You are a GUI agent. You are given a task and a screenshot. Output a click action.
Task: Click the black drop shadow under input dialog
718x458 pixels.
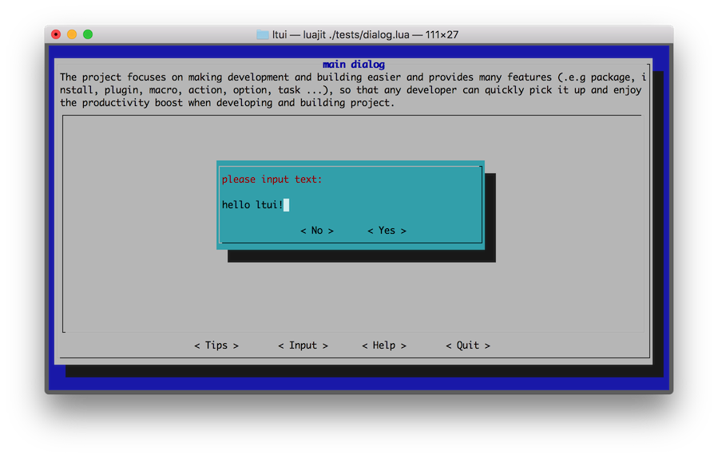(359, 256)
